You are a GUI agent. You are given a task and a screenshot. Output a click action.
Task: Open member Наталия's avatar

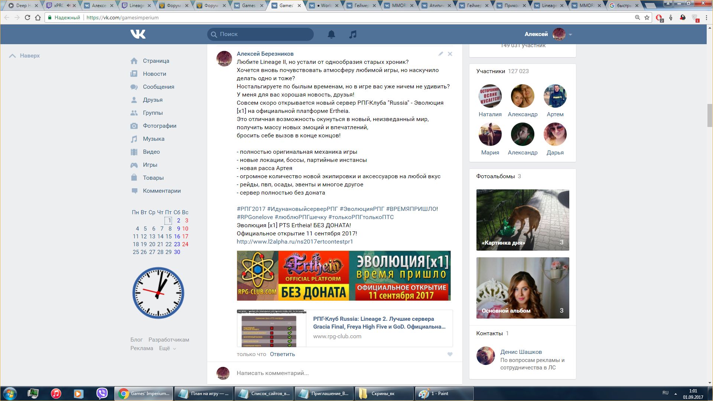tap(490, 96)
